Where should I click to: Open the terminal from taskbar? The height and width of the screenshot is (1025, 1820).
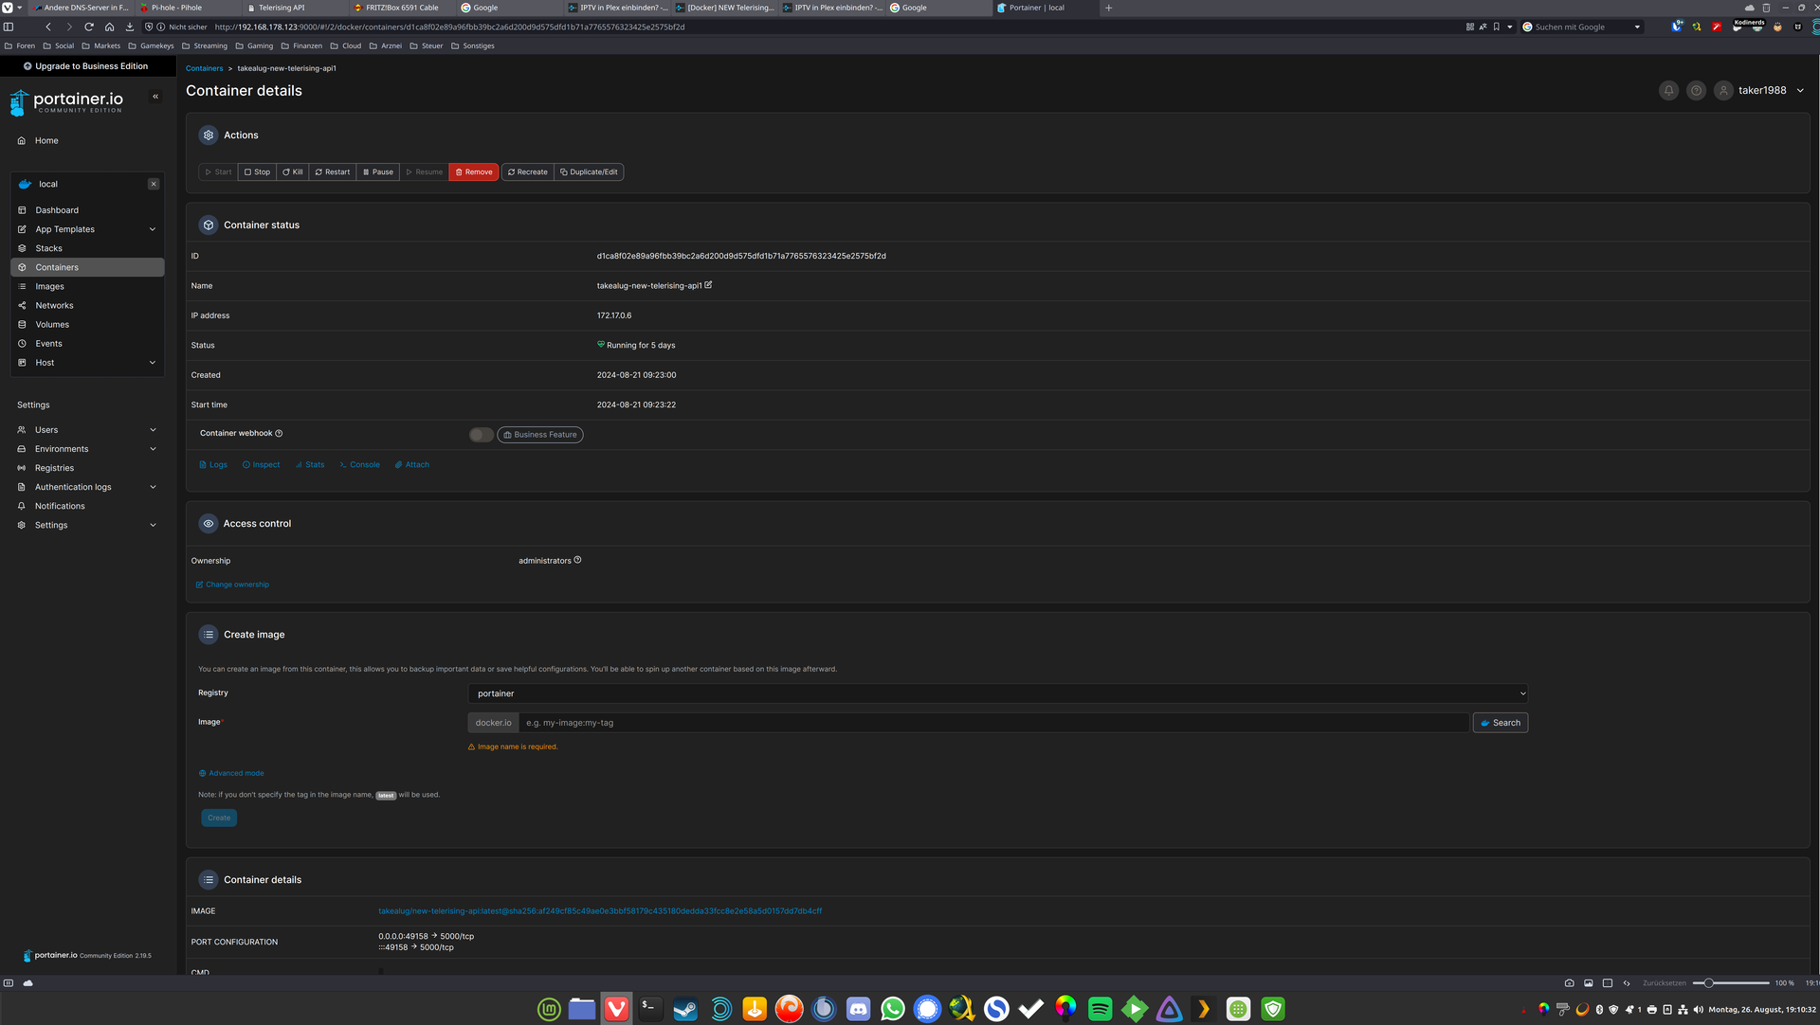coord(650,1009)
